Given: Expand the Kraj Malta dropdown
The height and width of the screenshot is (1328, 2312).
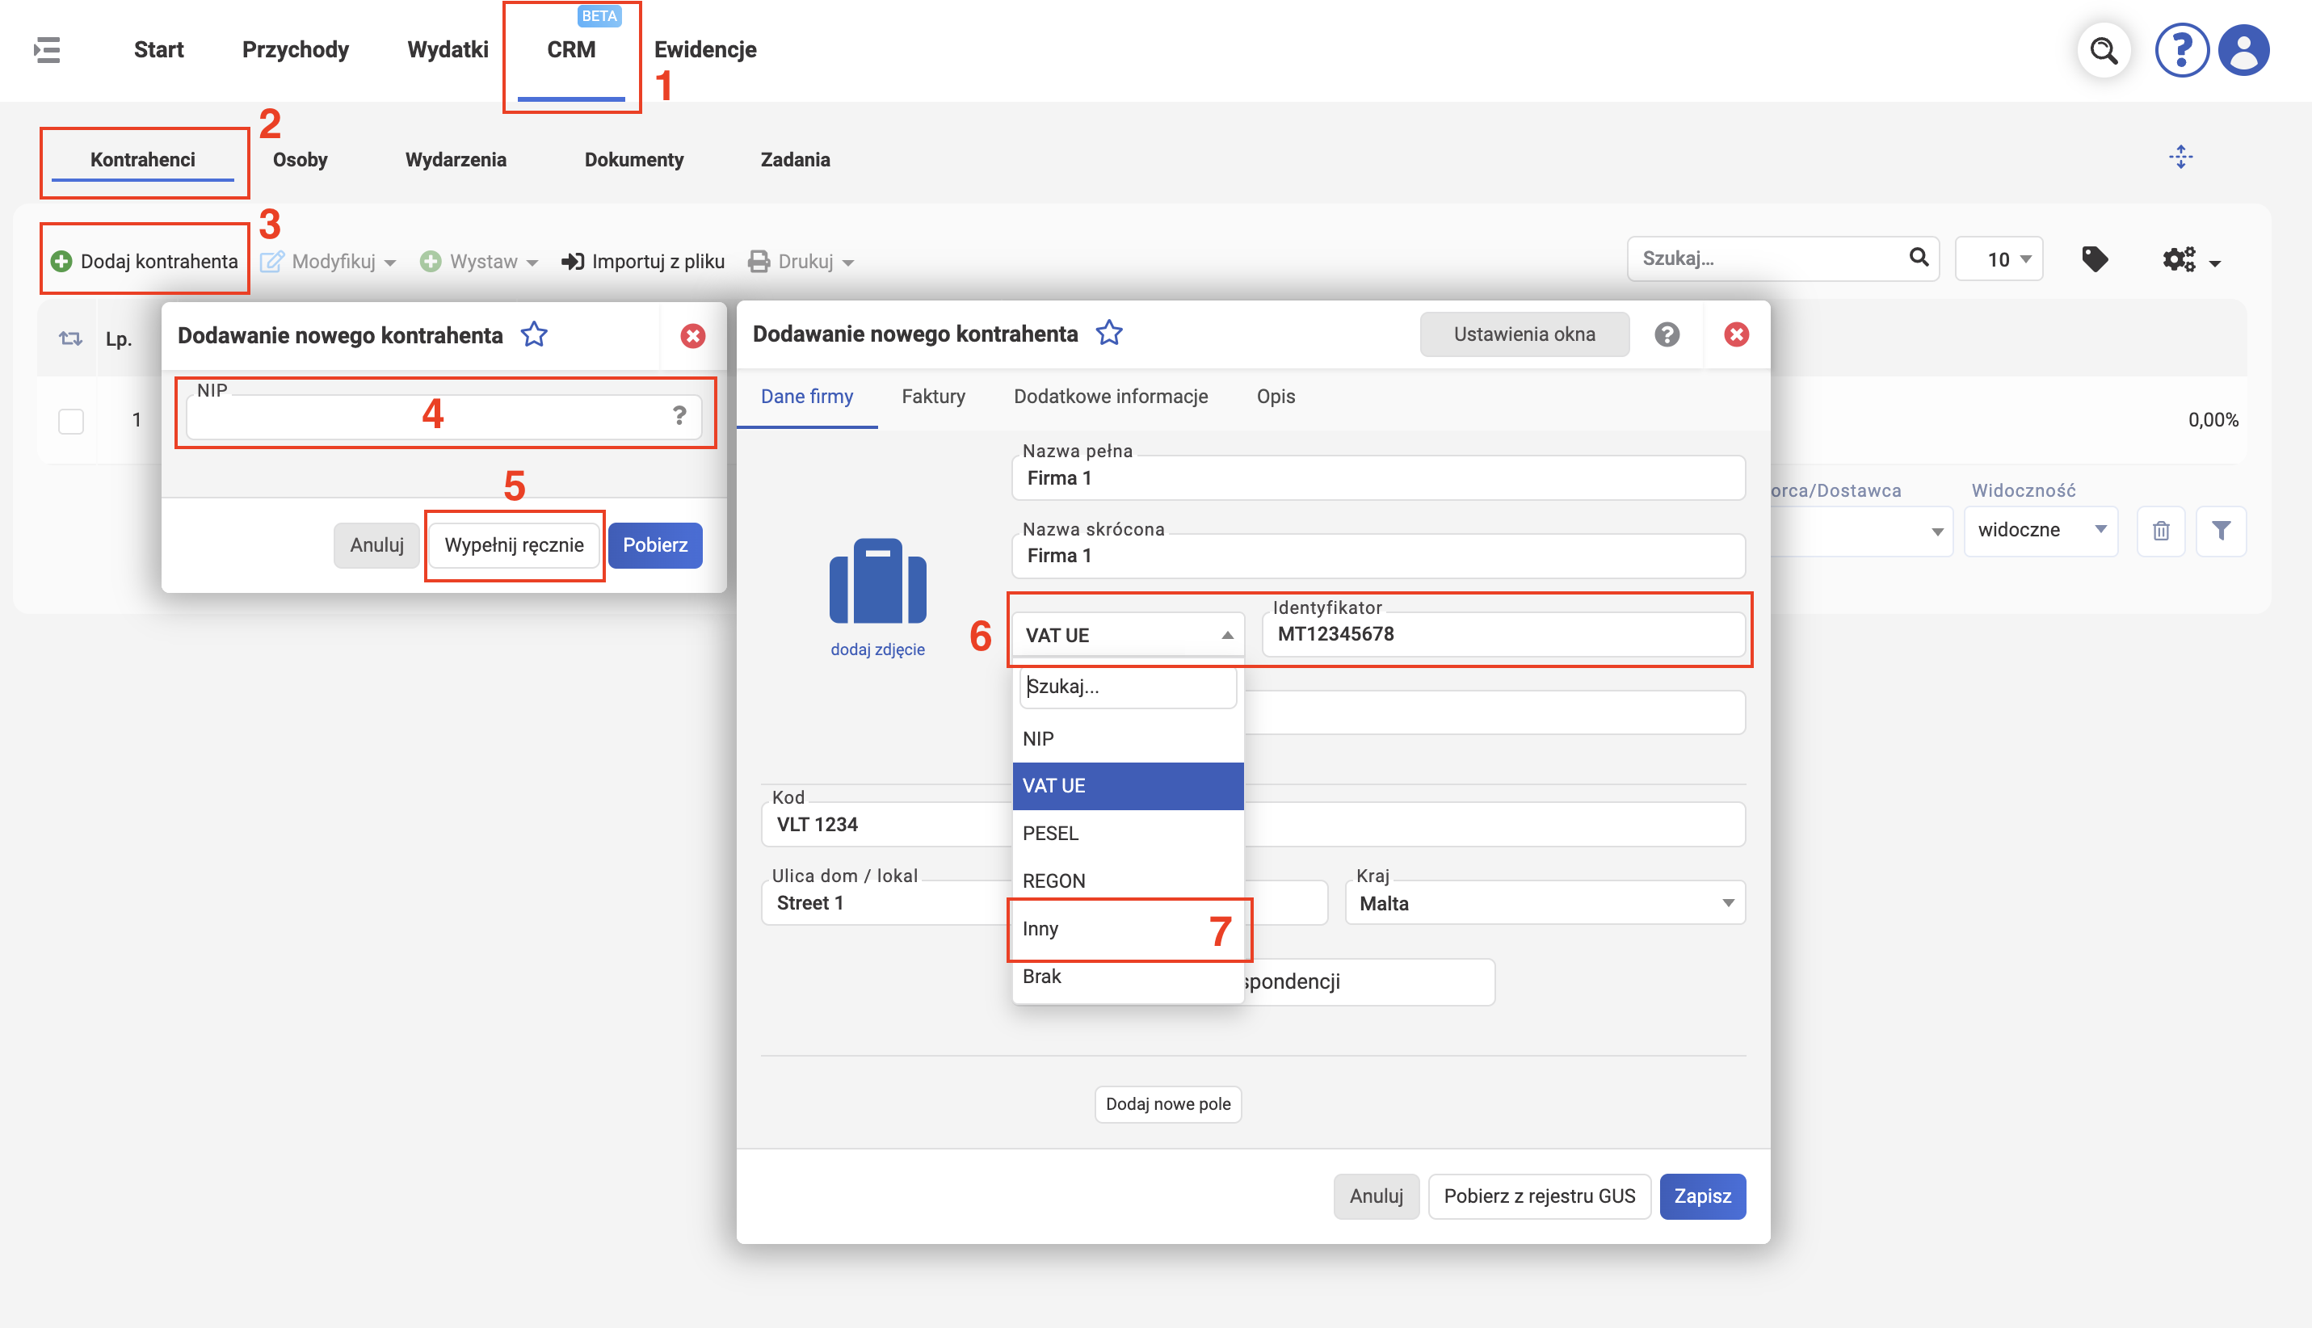Looking at the screenshot, I should [1544, 903].
